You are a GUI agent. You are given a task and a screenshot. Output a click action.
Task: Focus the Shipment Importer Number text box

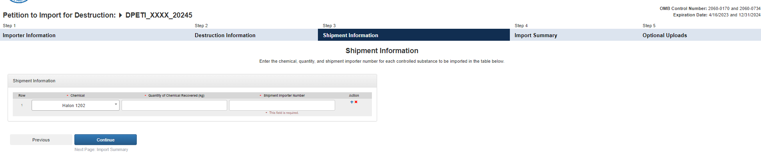282,105
